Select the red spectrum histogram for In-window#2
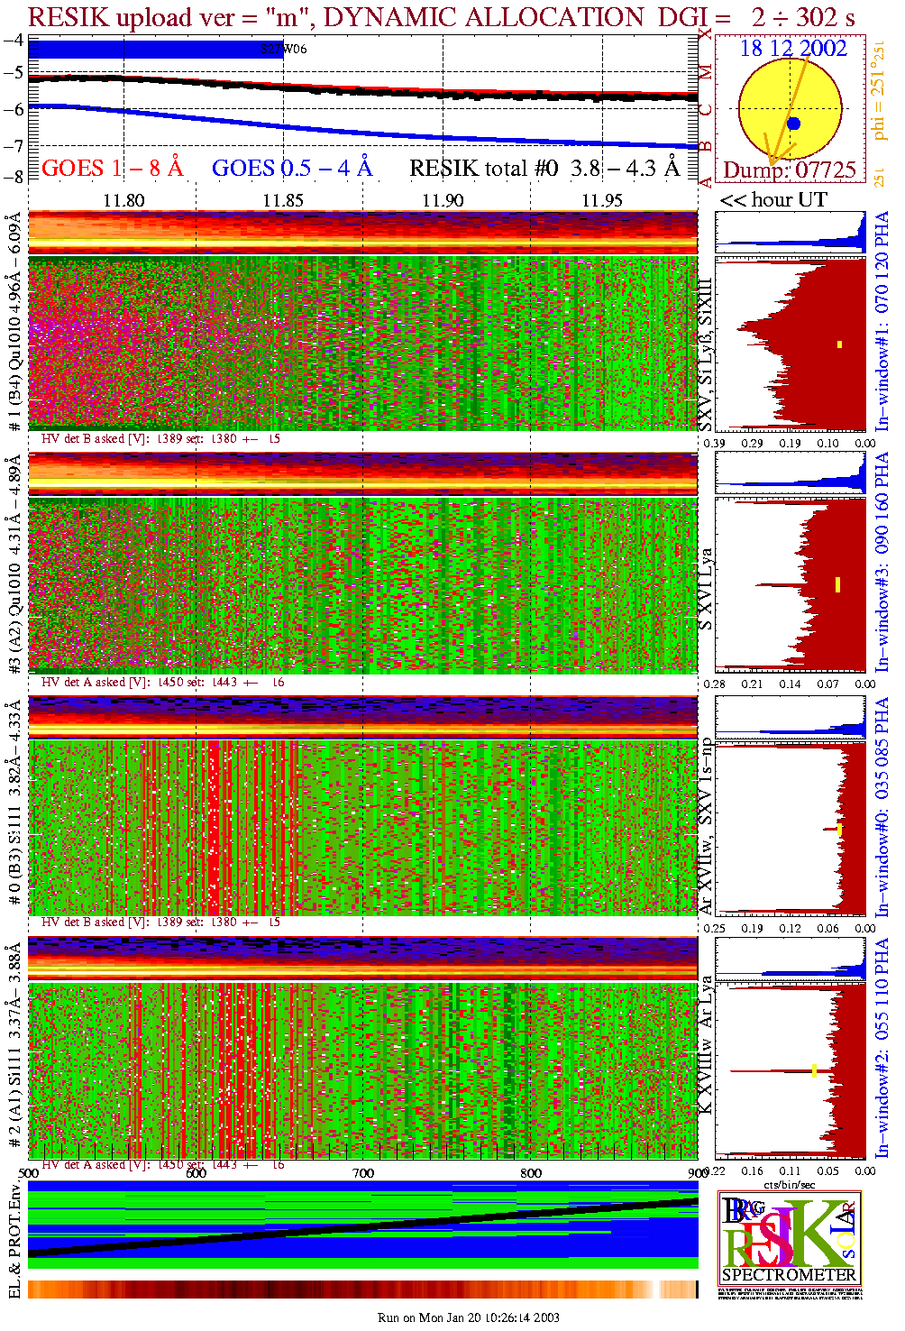The width and height of the screenshot is (905, 1331). [x=791, y=1070]
